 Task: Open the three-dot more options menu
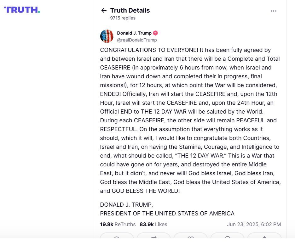(273, 11)
